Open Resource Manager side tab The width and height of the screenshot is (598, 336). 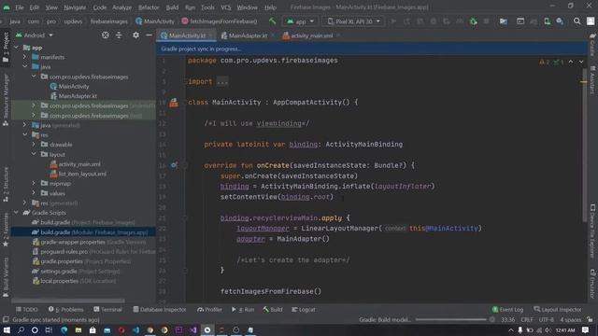pyautogui.click(x=6, y=100)
